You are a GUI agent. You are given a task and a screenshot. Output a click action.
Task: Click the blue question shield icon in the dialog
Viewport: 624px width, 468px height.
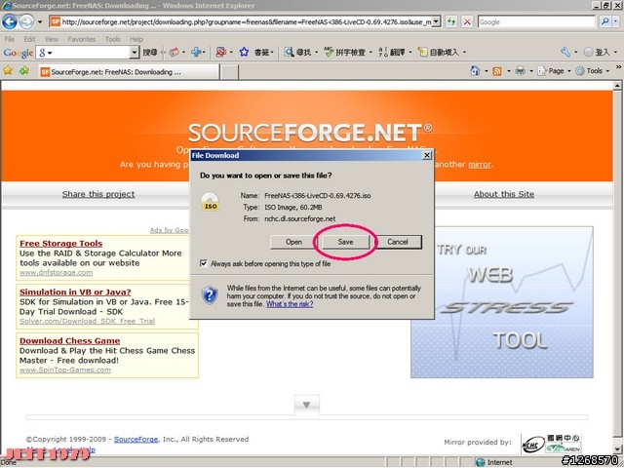[x=210, y=295]
